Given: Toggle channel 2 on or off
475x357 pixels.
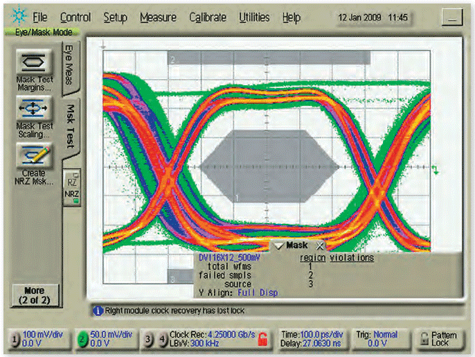Looking at the screenshot, I should (x=83, y=339).
